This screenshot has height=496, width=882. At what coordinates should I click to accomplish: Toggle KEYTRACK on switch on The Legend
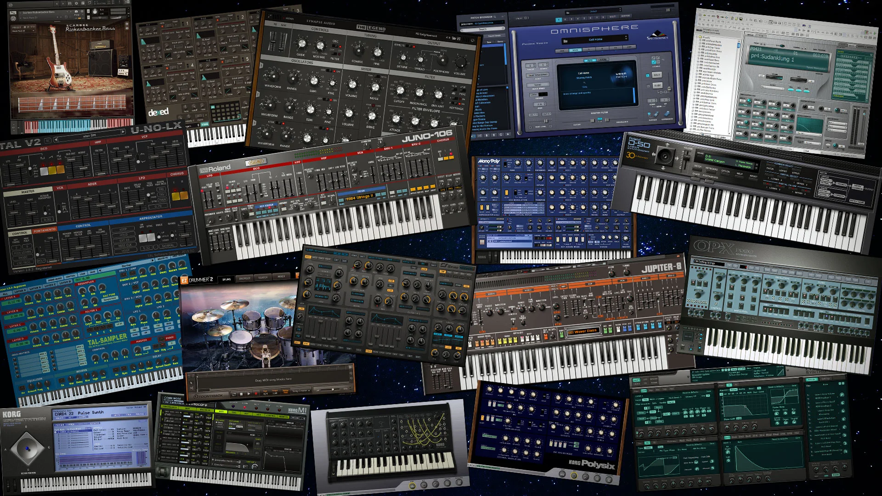[x=454, y=103]
